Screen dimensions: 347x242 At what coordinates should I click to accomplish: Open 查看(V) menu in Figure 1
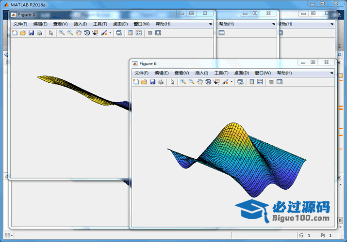pyautogui.click(x=60, y=24)
